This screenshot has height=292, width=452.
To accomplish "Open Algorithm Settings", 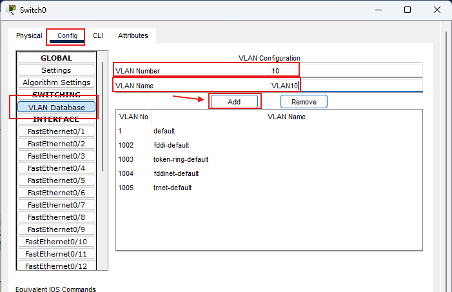I will pos(57,83).
